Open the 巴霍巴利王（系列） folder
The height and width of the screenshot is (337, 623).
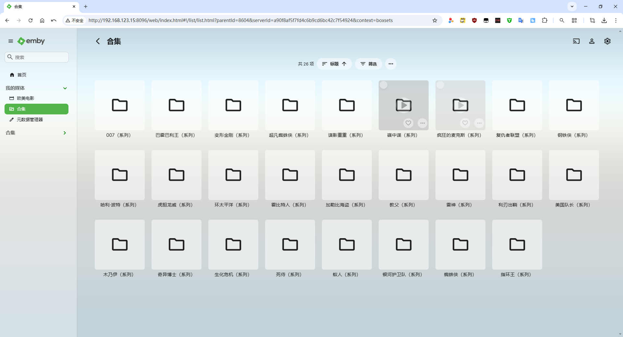pyautogui.click(x=177, y=105)
